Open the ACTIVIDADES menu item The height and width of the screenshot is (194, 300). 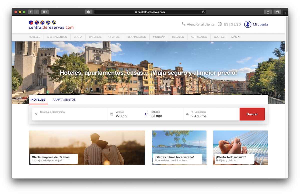click(199, 37)
